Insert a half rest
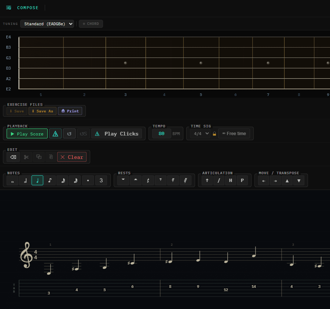The width and height of the screenshot is (330, 309). 136,180
